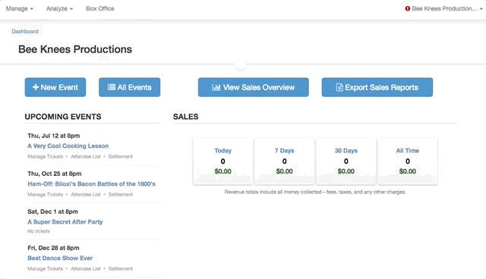Manage Tickets for Ham-Off event
The image size is (486, 279).
tap(46, 195)
